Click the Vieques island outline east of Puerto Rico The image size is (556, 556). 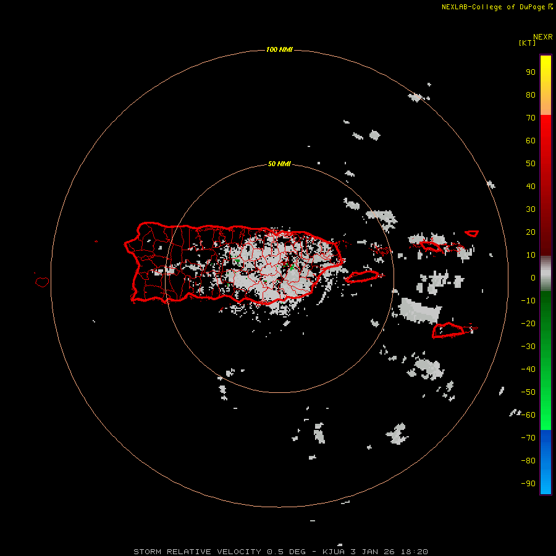pos(363,277)
